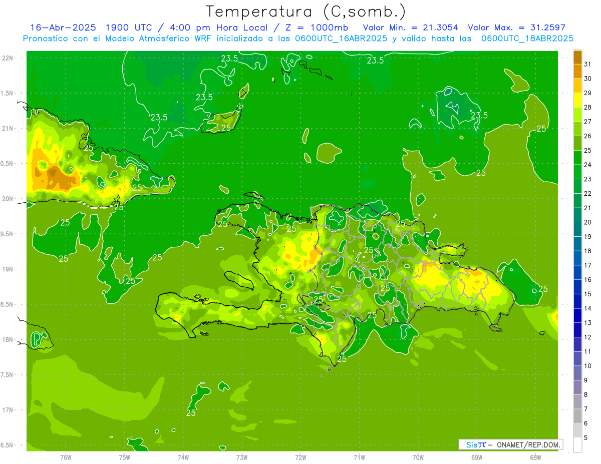
Task: Click the '1900 UTC' time label
Action: click(129, 28)
